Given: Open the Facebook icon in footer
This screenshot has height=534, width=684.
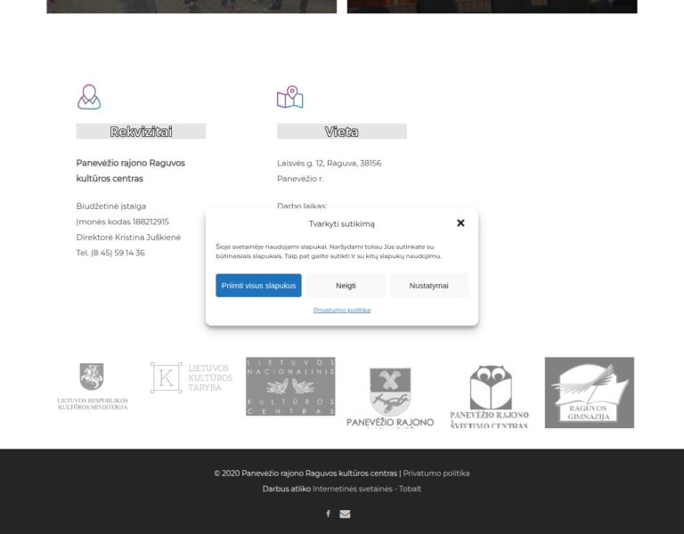Looking at the screenshot, I should 328,514.
